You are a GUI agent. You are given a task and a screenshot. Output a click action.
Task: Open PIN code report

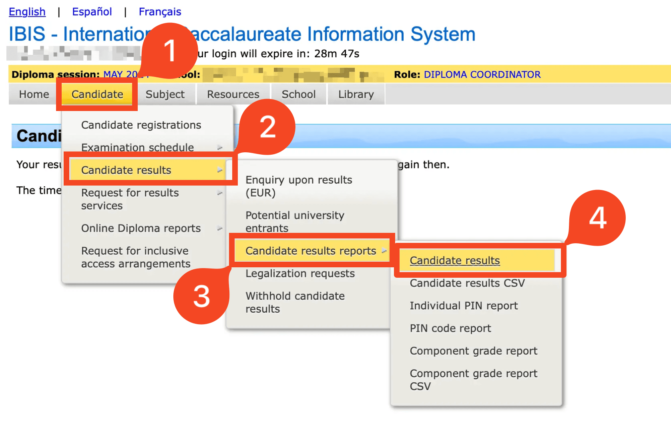click(x=450, y=328)
